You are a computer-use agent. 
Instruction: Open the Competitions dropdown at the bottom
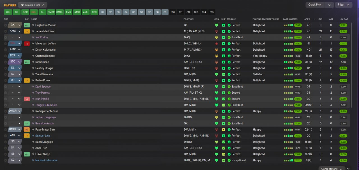(332, 169)
